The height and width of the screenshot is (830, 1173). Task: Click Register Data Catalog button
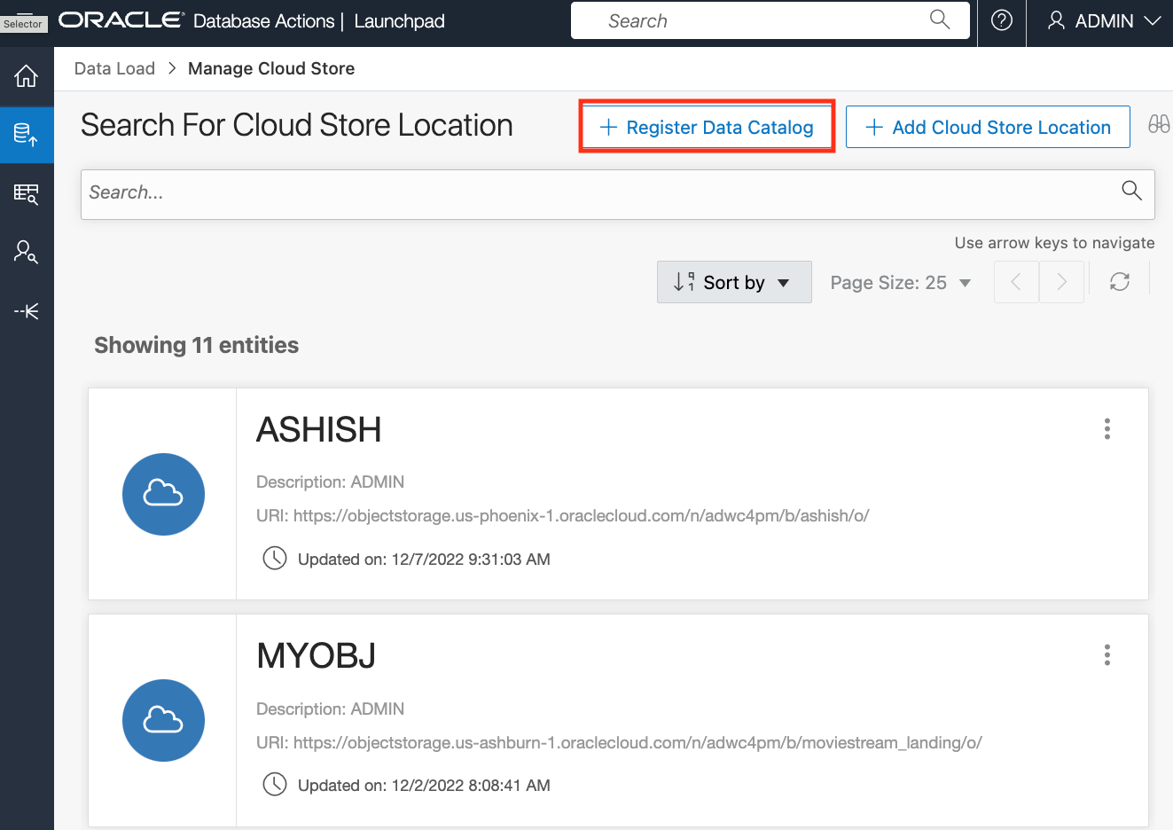click(707, 127)
